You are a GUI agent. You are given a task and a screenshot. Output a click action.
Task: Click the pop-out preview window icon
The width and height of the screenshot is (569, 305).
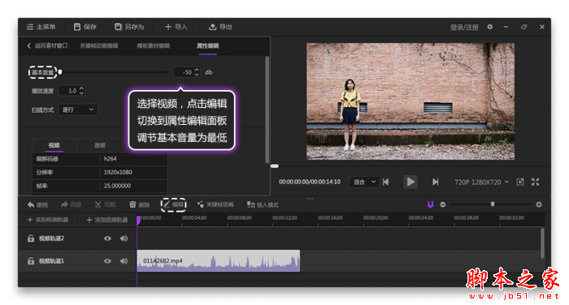pos(520,182)
